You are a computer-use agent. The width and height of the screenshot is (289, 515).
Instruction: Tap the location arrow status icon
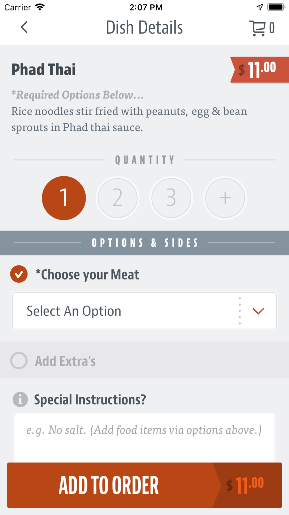260,7
